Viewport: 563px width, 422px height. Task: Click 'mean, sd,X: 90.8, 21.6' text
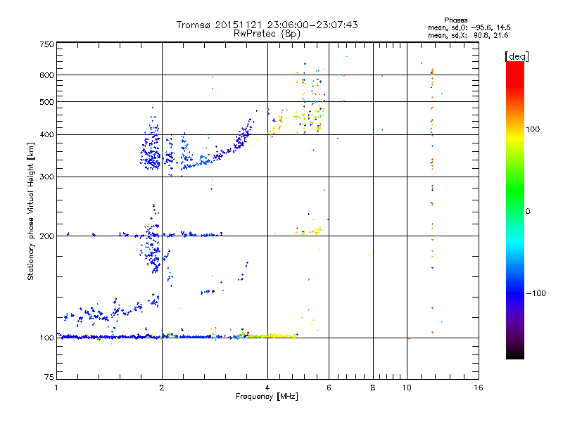click(468, 35)
